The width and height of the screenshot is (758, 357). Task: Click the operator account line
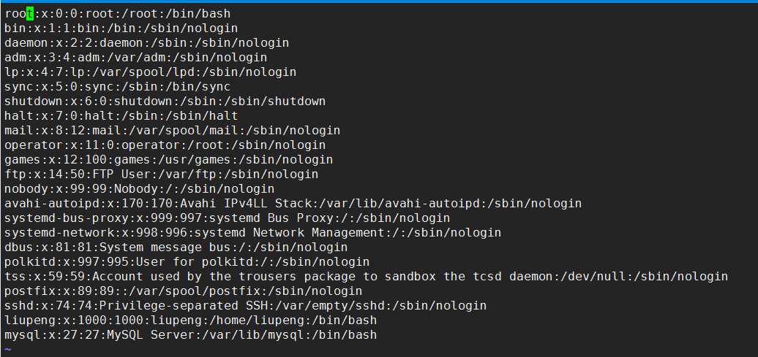165,145
